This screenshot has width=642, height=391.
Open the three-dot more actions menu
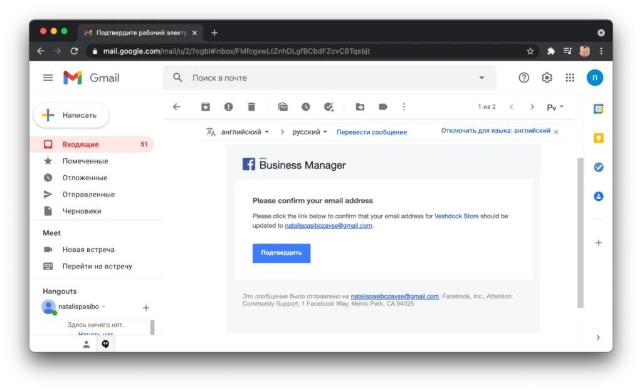point(404,107)
